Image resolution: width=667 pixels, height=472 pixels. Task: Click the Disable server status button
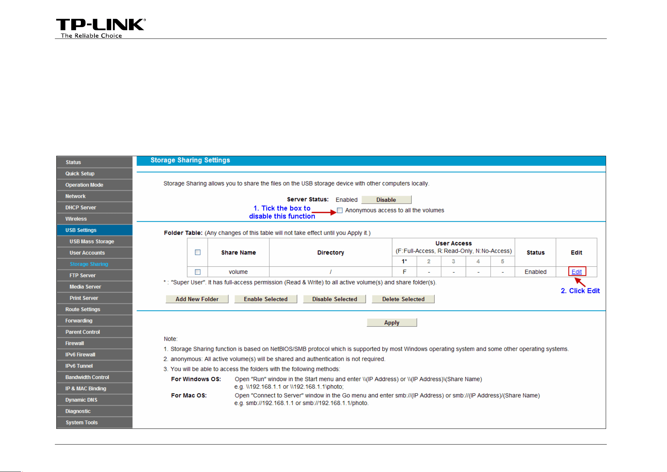386,200
